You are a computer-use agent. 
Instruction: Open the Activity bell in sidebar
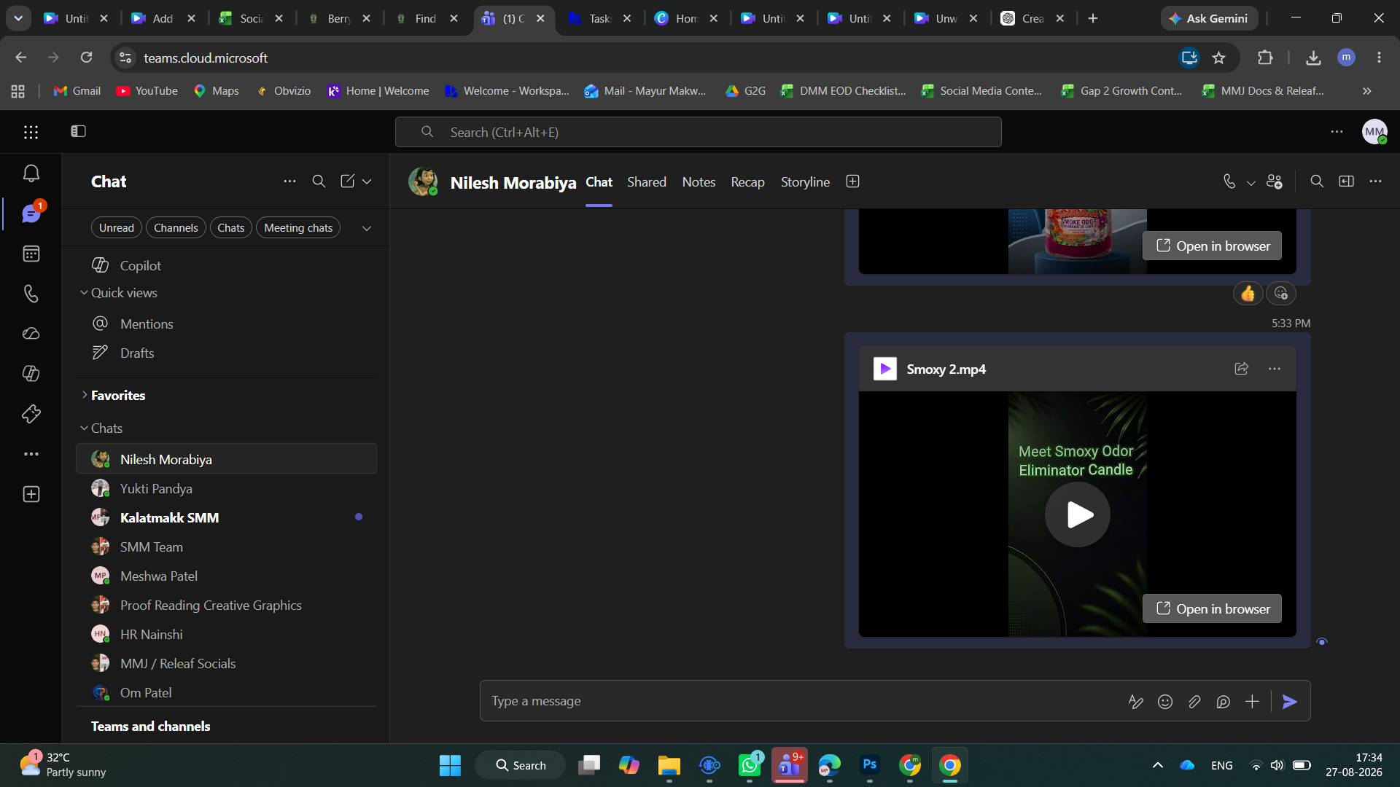tap(31, 173)
